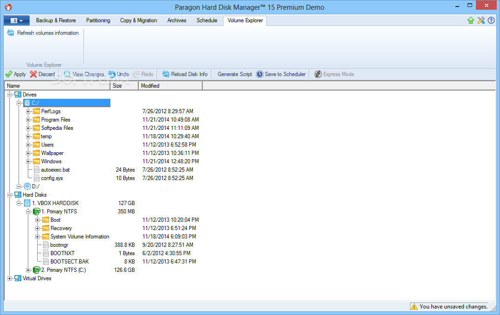Open the Schedule tab

(207, 20)
